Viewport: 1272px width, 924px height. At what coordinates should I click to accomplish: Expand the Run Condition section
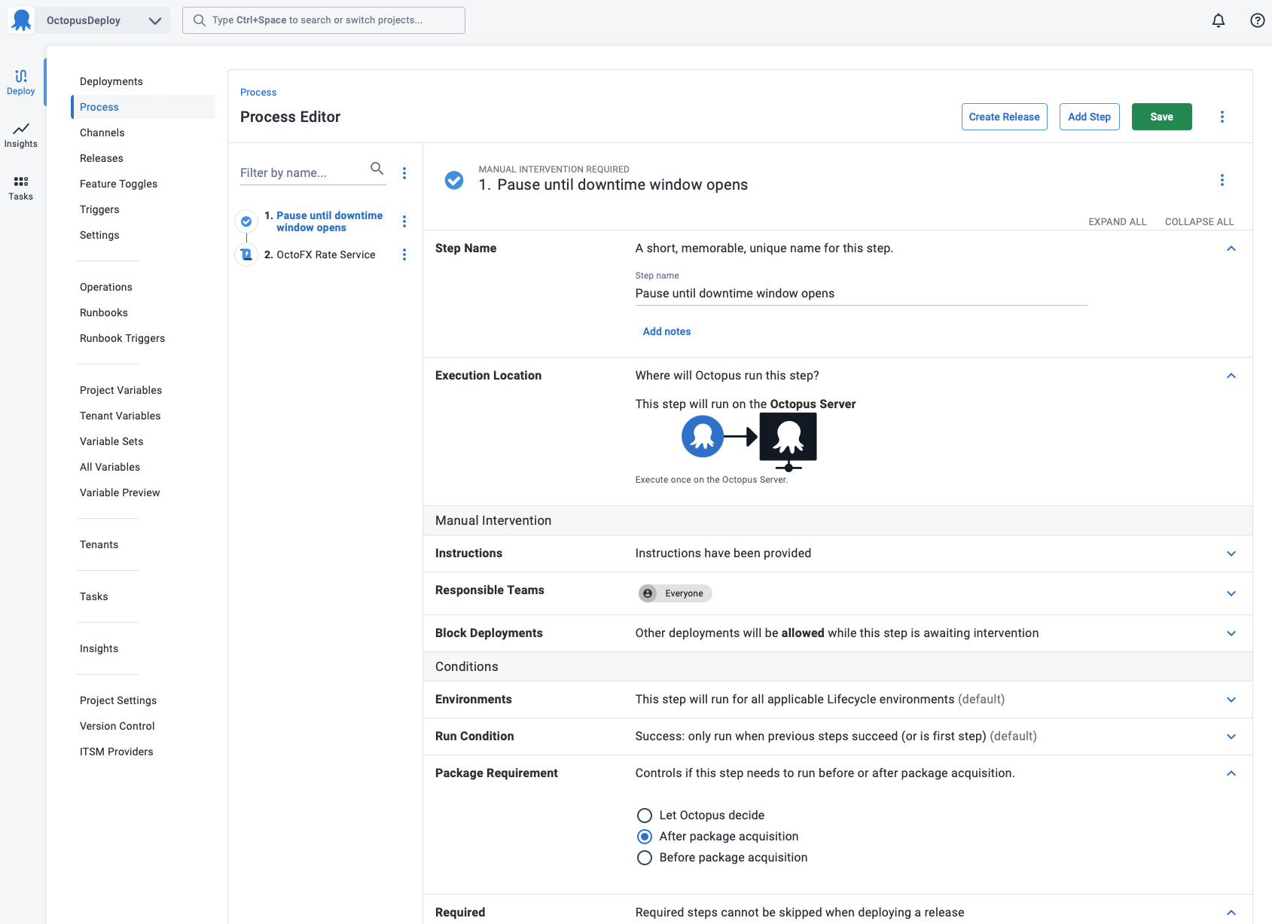point(1231,736)
